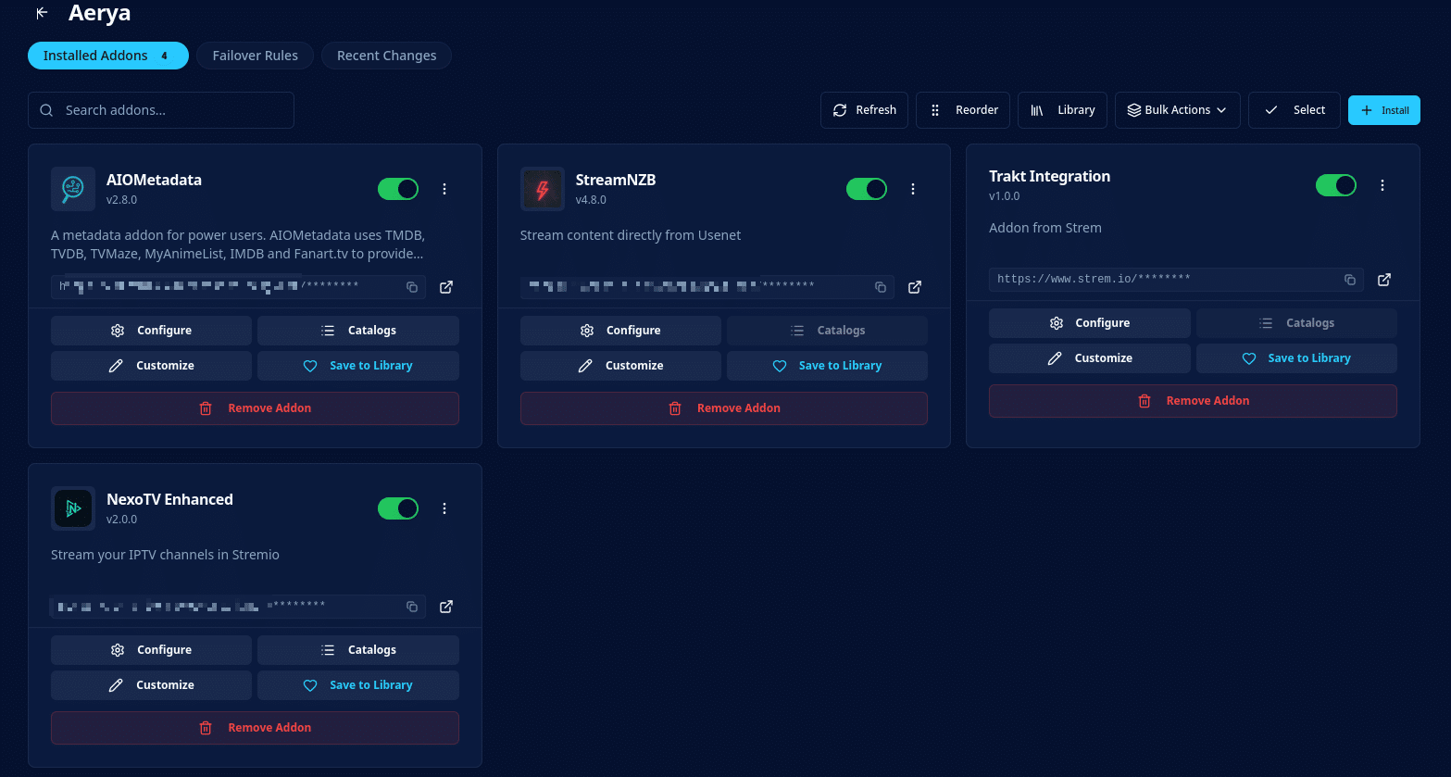Customize the Trakt Integration addon
The image size is (1451, 777).
(1090, 358)
